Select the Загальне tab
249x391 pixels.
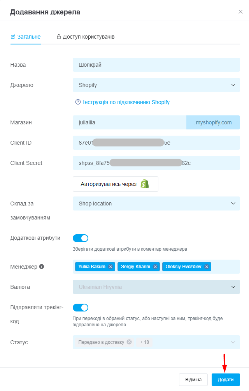tap(26, 37)
